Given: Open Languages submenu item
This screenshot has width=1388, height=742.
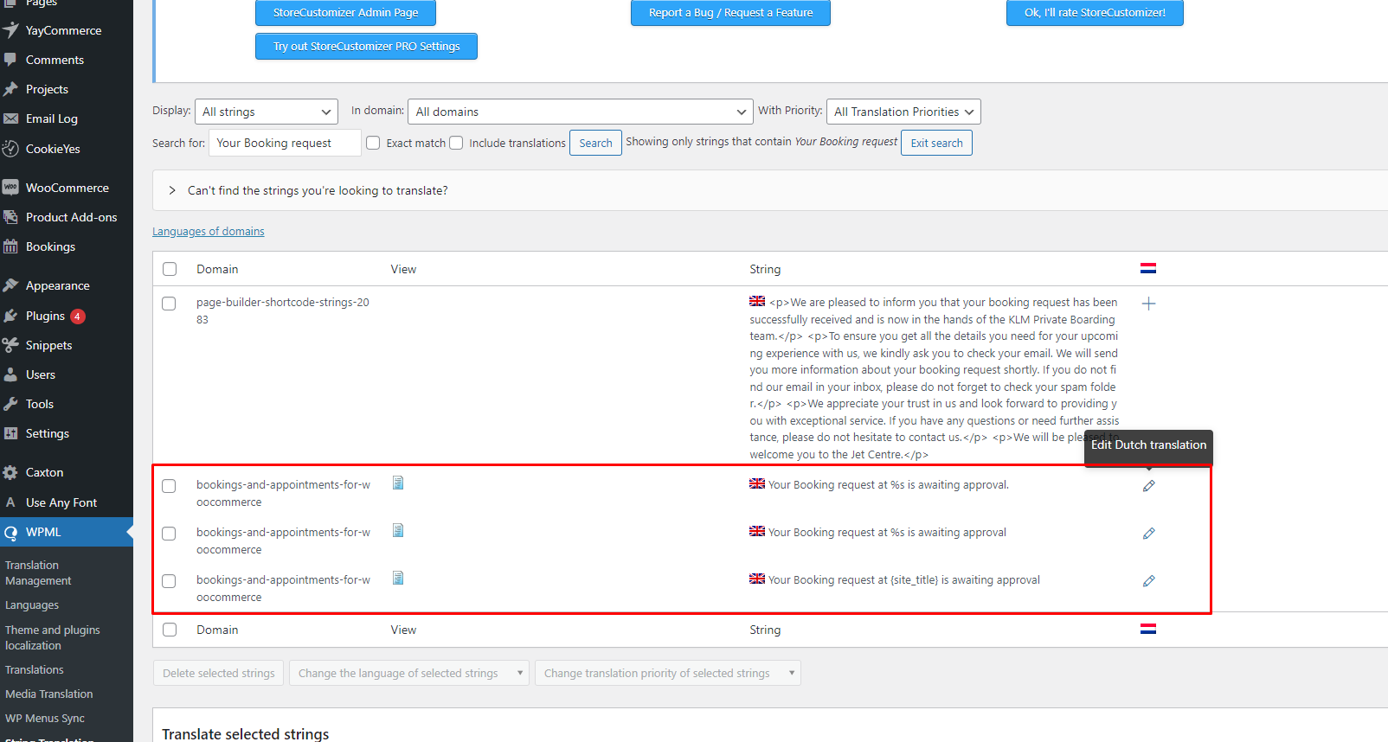Looking at the screenshot, I should coord(32,605).
